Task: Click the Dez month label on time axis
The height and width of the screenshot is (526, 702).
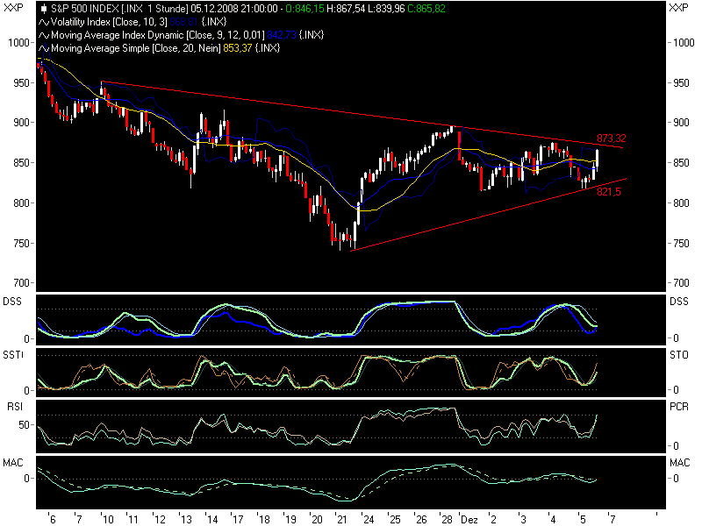Action: pos(469,519)
